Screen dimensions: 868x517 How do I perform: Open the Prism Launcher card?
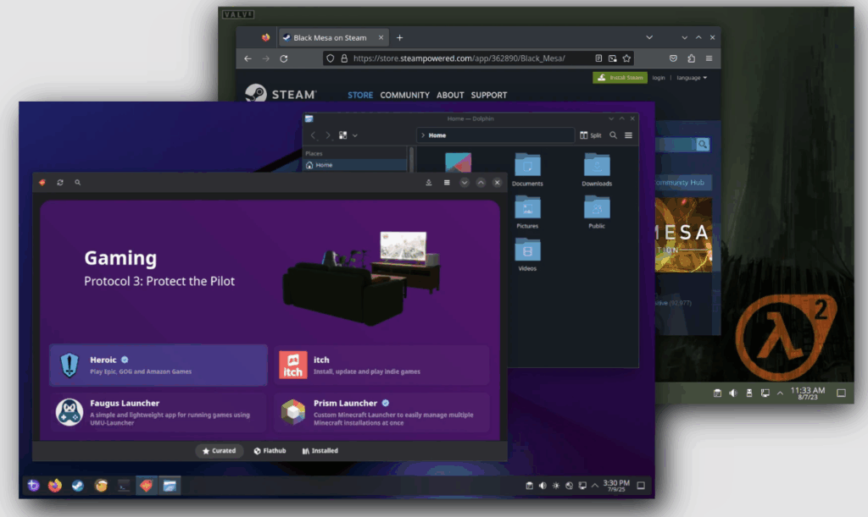pyautogui.click(x=381, y=412)
